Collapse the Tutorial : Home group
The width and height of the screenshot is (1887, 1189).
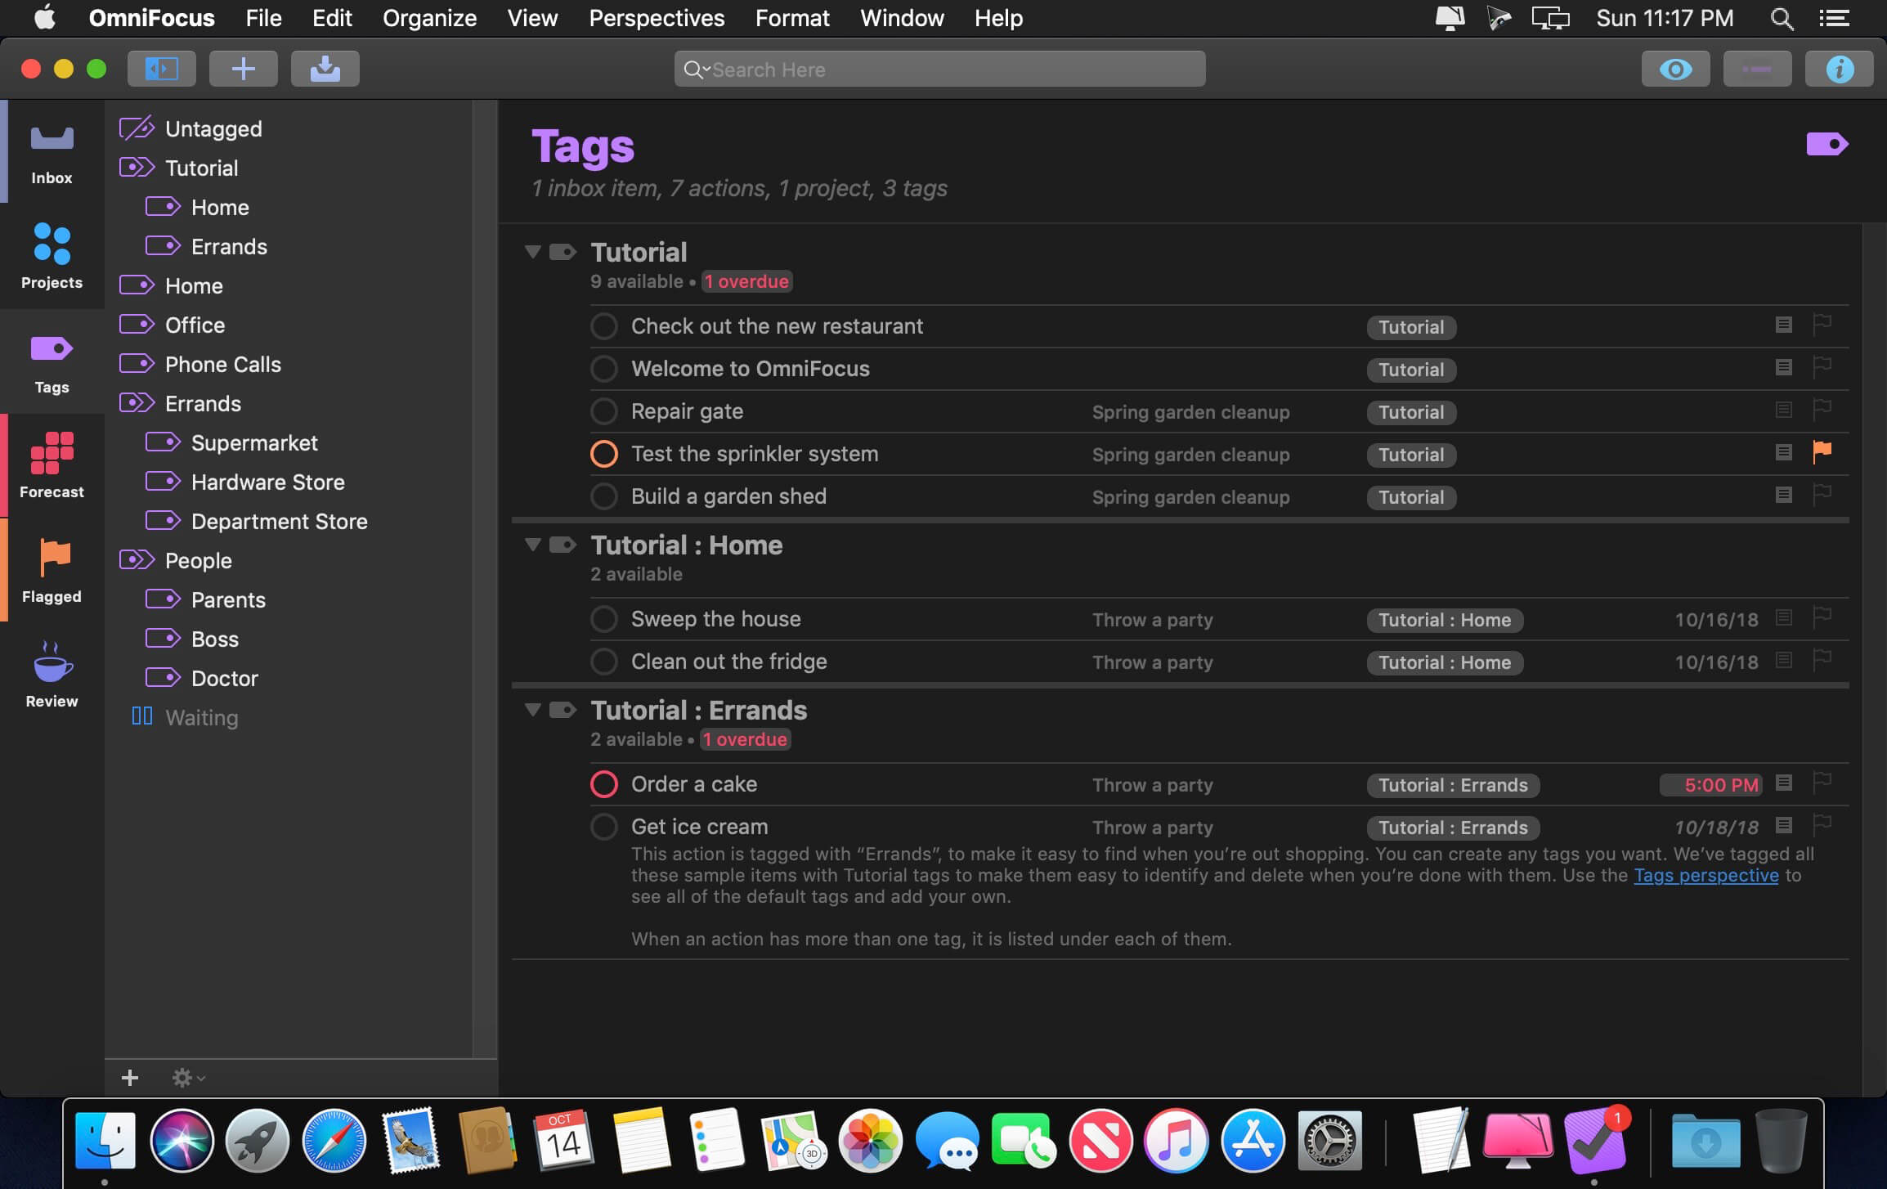pos(532,544)
